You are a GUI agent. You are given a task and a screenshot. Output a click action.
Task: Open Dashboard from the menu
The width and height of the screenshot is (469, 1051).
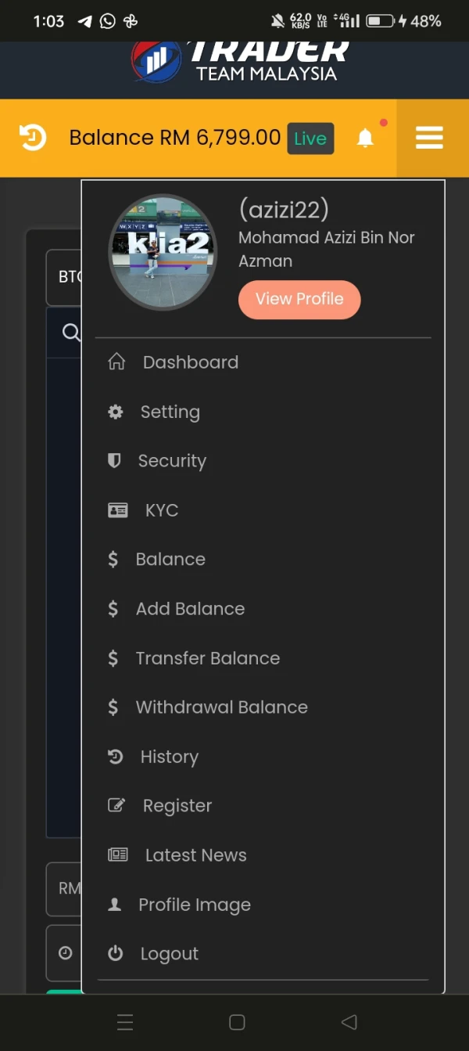point(190,362)
